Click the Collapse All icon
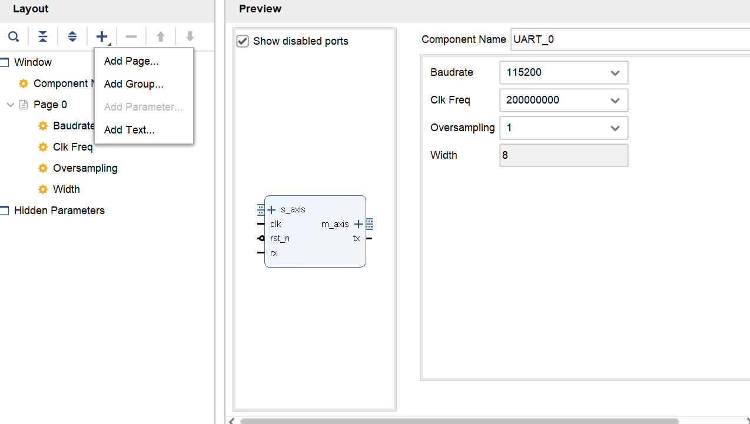Image resolution: width=750 pixels, height=424 pixels. [x=43, y=37]
